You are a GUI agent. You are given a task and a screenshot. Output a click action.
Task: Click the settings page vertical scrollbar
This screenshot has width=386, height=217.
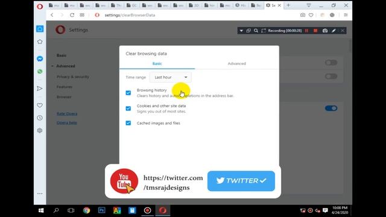350,46
